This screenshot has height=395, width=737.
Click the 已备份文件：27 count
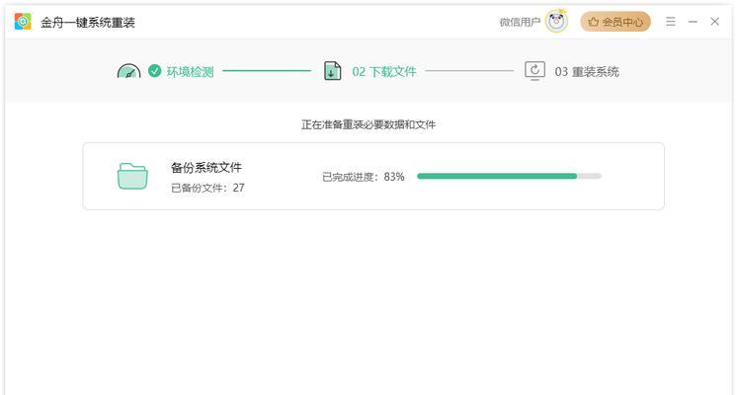[207, 188]
